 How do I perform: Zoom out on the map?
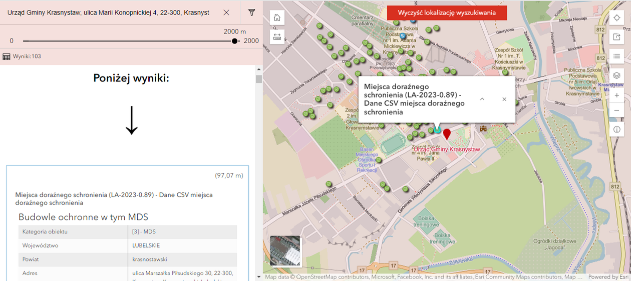click(x=616, y=110)
